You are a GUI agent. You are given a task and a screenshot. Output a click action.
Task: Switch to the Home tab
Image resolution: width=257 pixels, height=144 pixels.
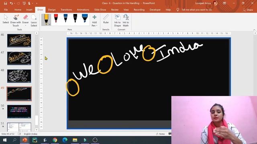[18, 10]
